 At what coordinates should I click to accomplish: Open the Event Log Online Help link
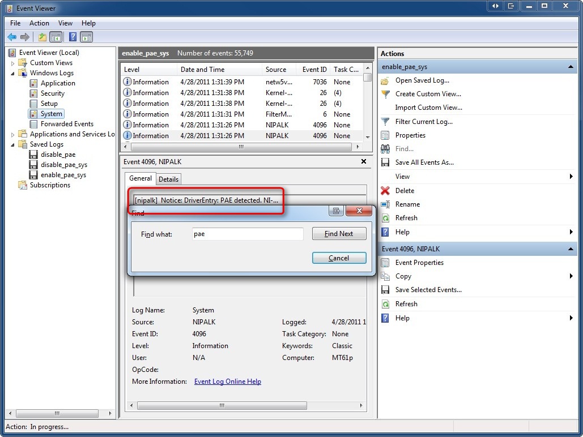(x=227, y=382)
